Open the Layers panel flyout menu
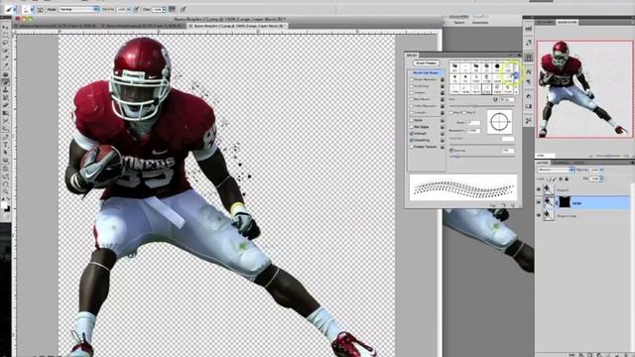This screenshot has width=635, height=357. (x=632, y=163)
